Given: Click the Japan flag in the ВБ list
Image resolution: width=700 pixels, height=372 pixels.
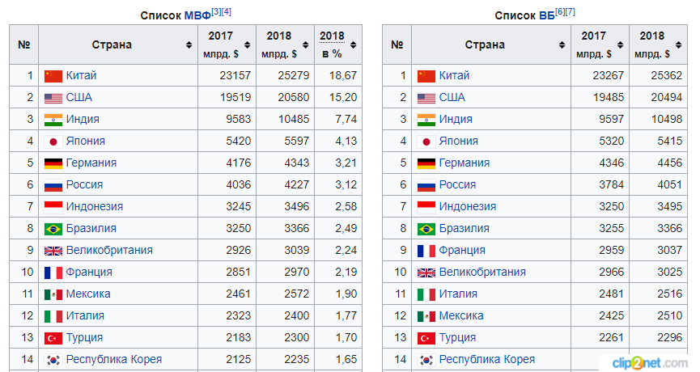Looking at the screenshot, I should pyautogui.click(x=426, y=142).
